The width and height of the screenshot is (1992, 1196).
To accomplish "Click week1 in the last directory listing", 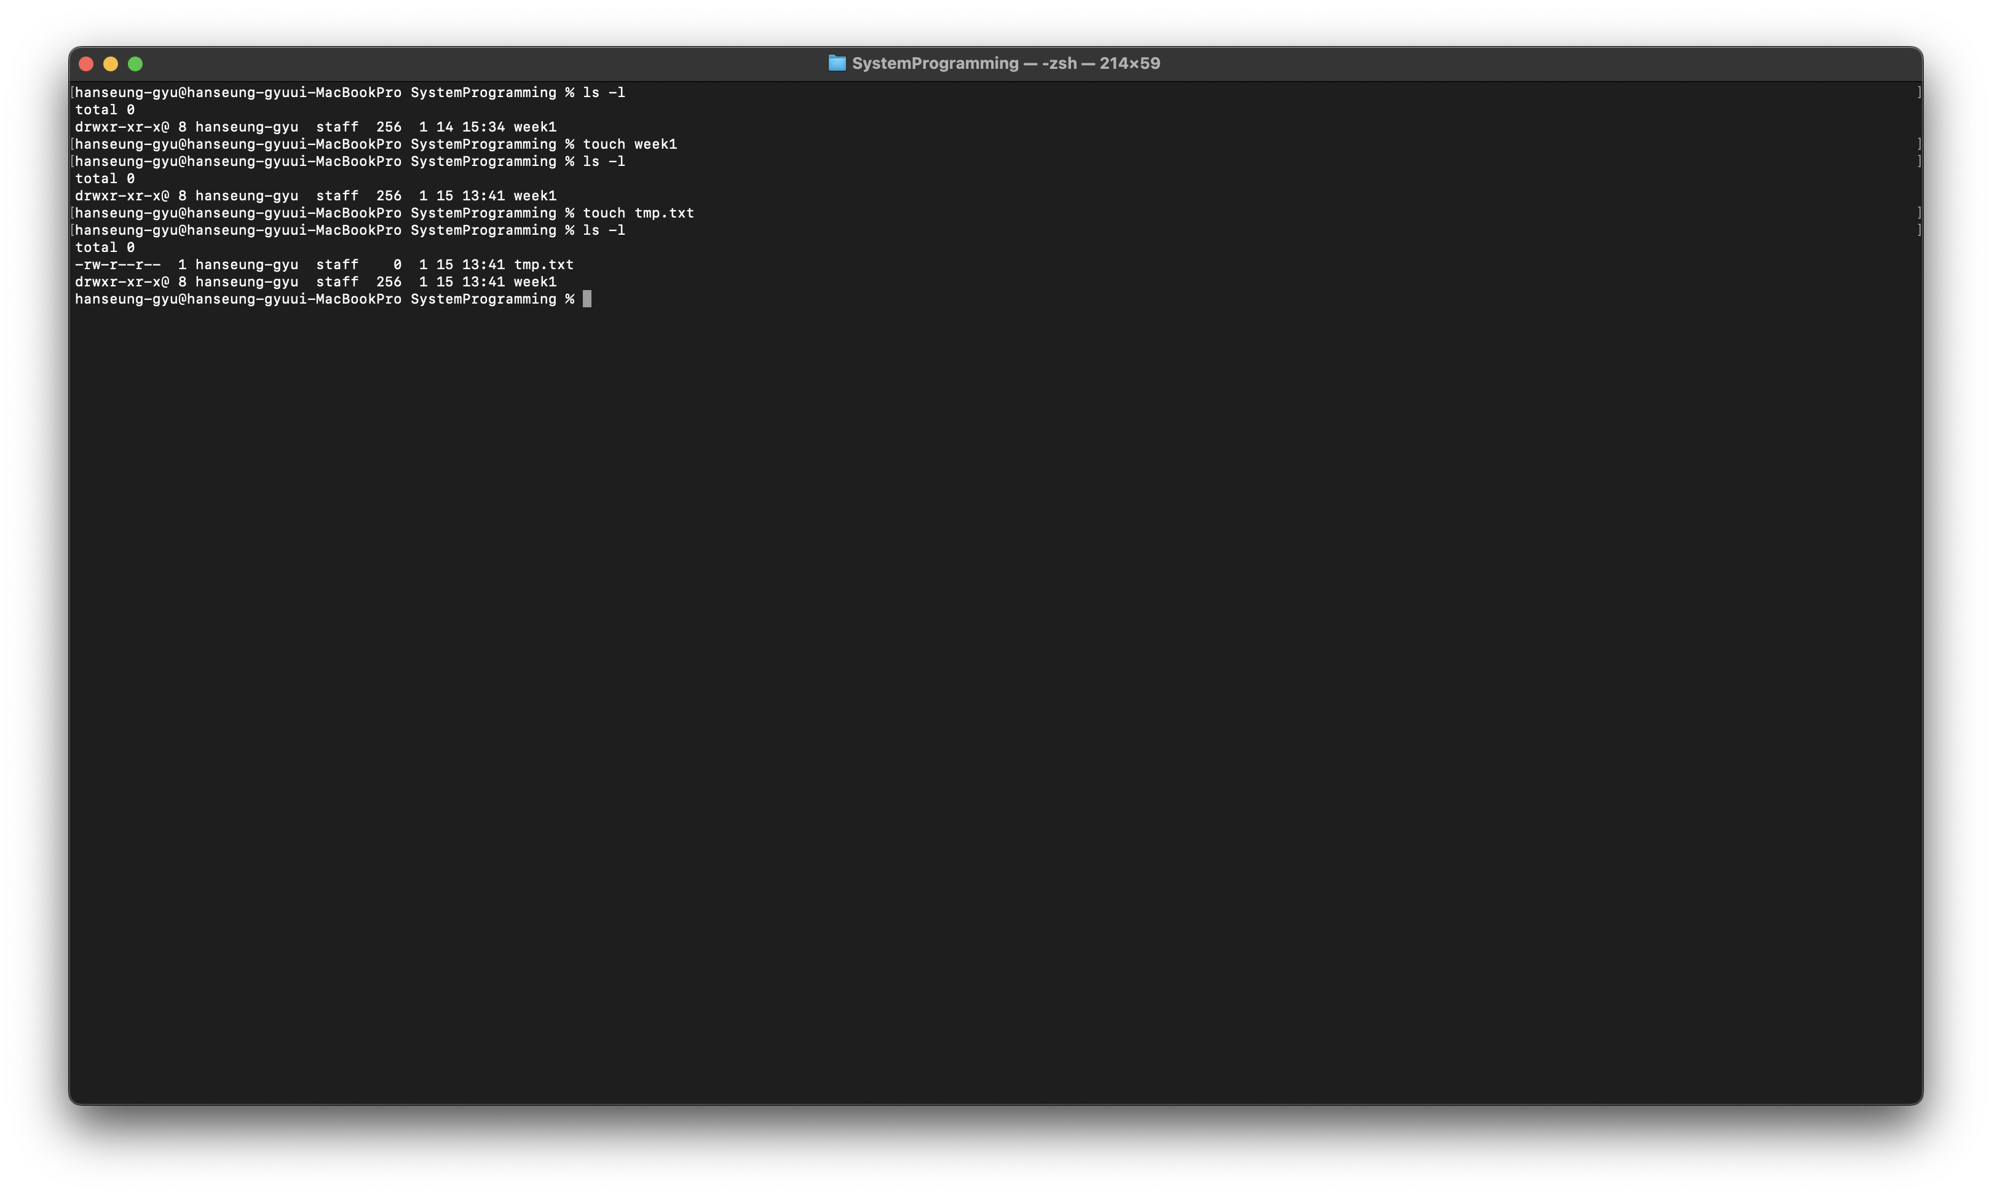I will click(534, 282).
